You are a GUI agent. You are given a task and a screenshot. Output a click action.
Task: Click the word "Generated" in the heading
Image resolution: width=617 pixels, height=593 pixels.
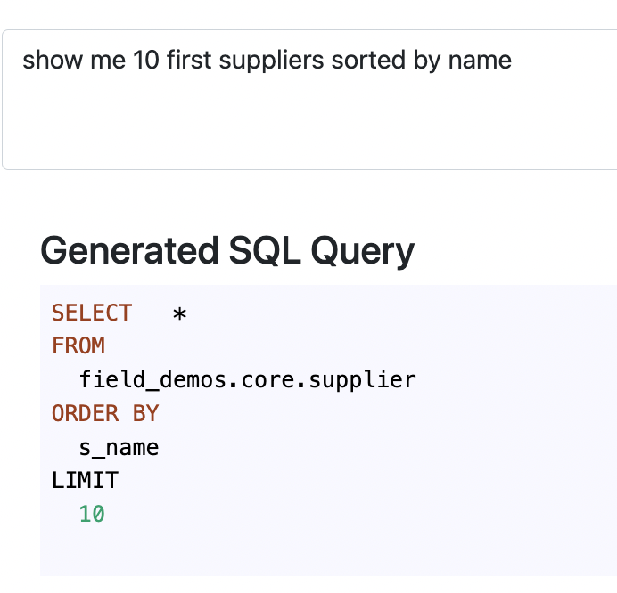114,250
